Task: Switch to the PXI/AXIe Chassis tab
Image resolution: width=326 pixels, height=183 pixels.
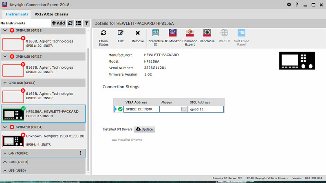Action: (x=51, y=14)
